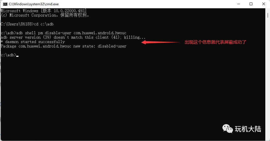Screen dimensions: 270x141
Task: Open the cmd.exe system menu icon
Action: [5, 4]
